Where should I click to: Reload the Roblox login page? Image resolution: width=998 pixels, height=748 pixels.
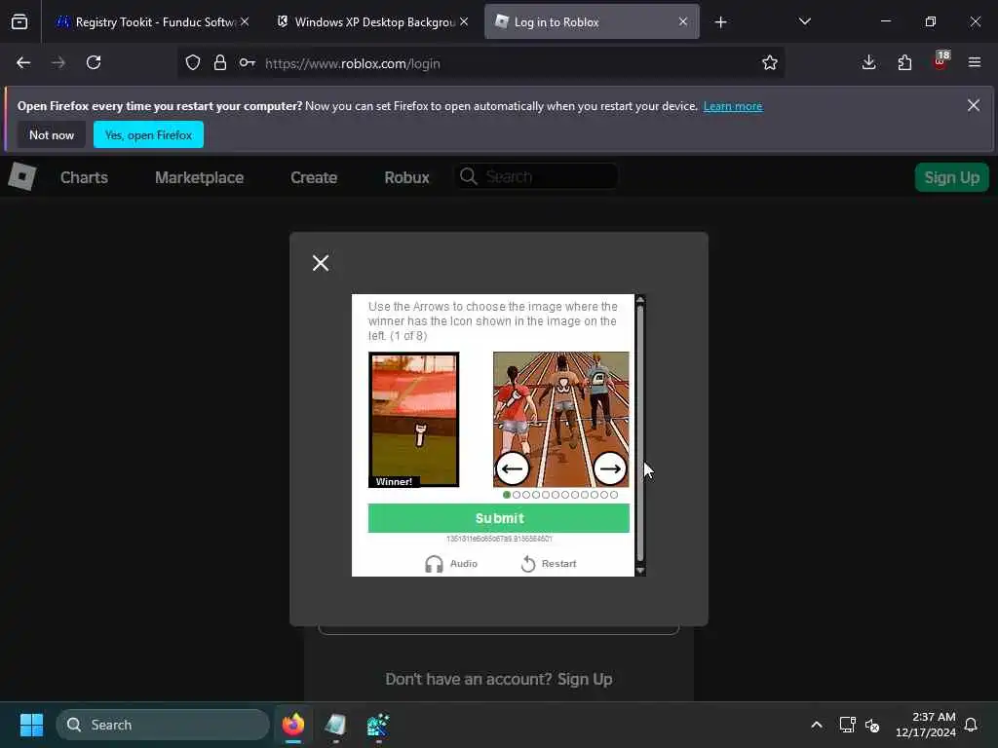coord(94,62)
